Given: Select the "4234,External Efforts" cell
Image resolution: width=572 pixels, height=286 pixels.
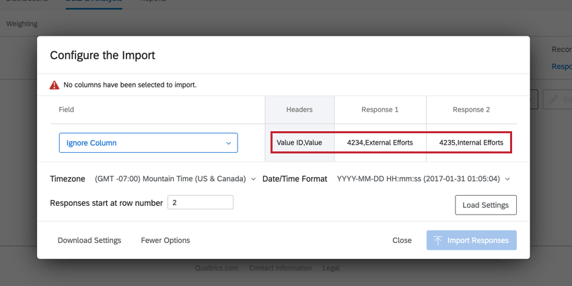Looking at the screenshot, I should click(380, 143).
